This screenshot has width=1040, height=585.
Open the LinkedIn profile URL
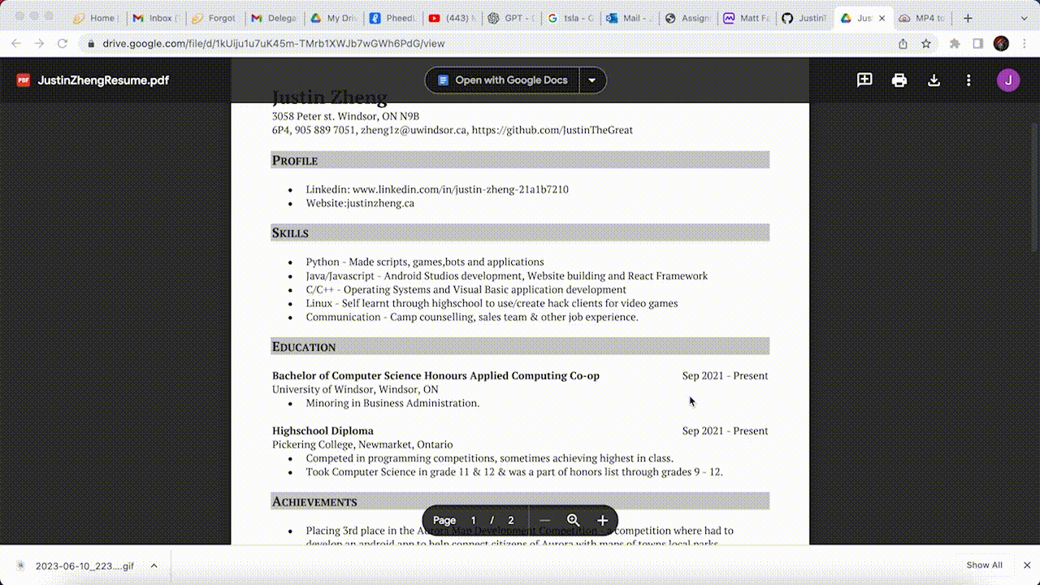tap(460, 189)
